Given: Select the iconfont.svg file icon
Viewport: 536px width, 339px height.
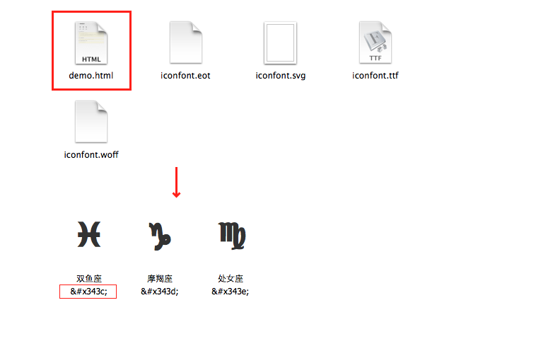Looking at the screenshot, I should (x=280, y=42).
